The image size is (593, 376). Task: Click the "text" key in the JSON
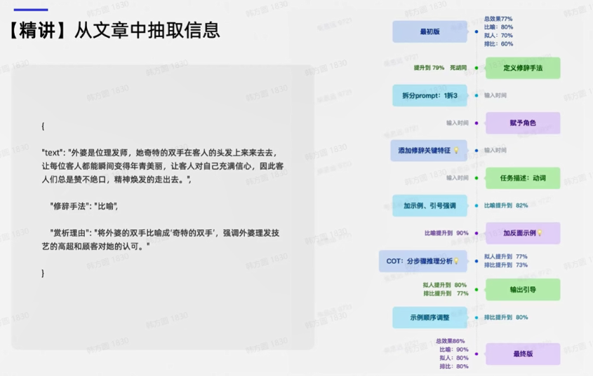pyautogui.click(x=53, y=153)
